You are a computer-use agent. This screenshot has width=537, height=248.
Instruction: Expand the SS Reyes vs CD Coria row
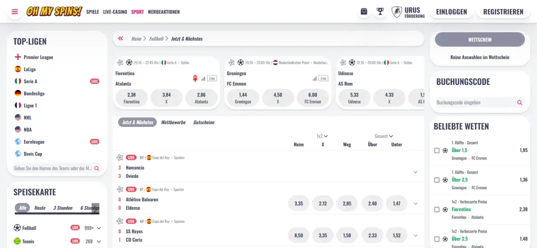[415, 235]
